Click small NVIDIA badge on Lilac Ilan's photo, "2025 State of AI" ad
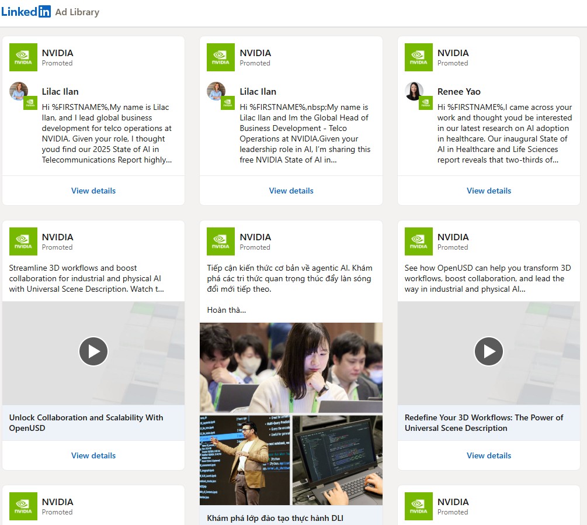Image resolution: width=587 pixels, height=525 pixels. pyautogui.click(x=30, y=103)
